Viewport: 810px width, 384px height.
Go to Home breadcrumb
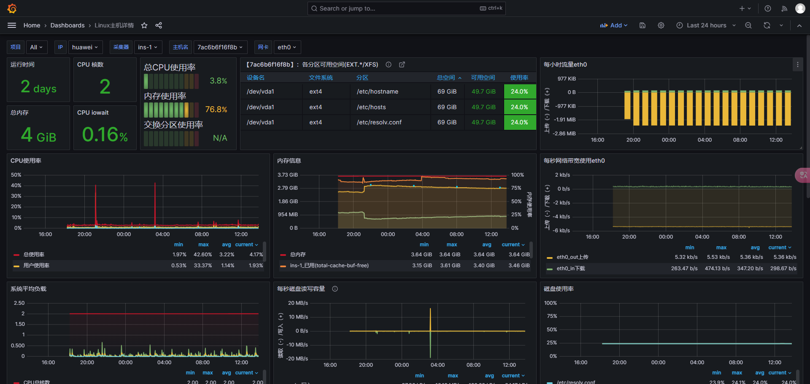[32, 25]
